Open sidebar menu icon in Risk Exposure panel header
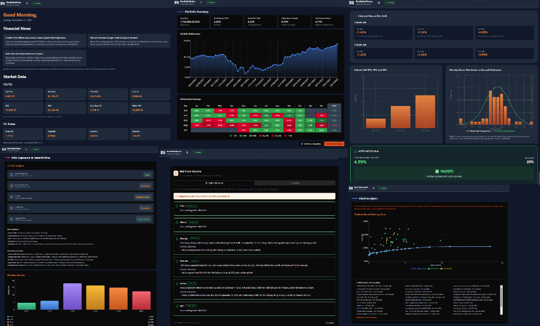Screen dimensions: 540x326 click(26, 149)
